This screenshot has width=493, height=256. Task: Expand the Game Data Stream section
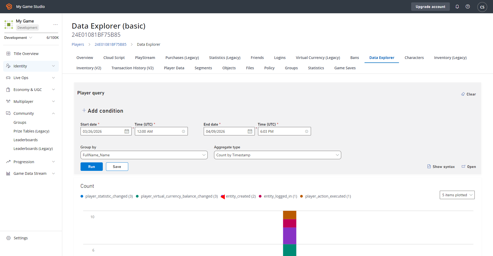(x=54, y=173)
